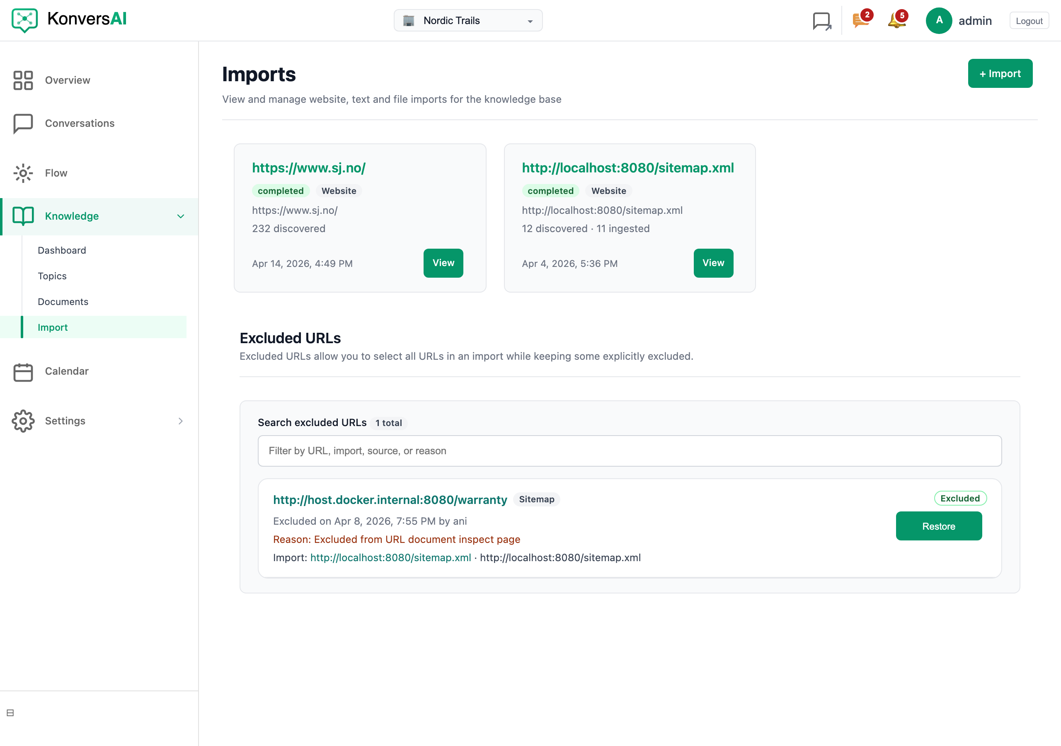Image resolution: width=1061 pixels, height=746 pixels.
Task: Click the Calendar icon in sidebar
Action: 23,372
